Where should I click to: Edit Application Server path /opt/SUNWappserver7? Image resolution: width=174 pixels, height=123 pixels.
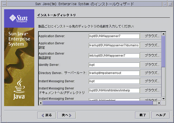[114, 36]
